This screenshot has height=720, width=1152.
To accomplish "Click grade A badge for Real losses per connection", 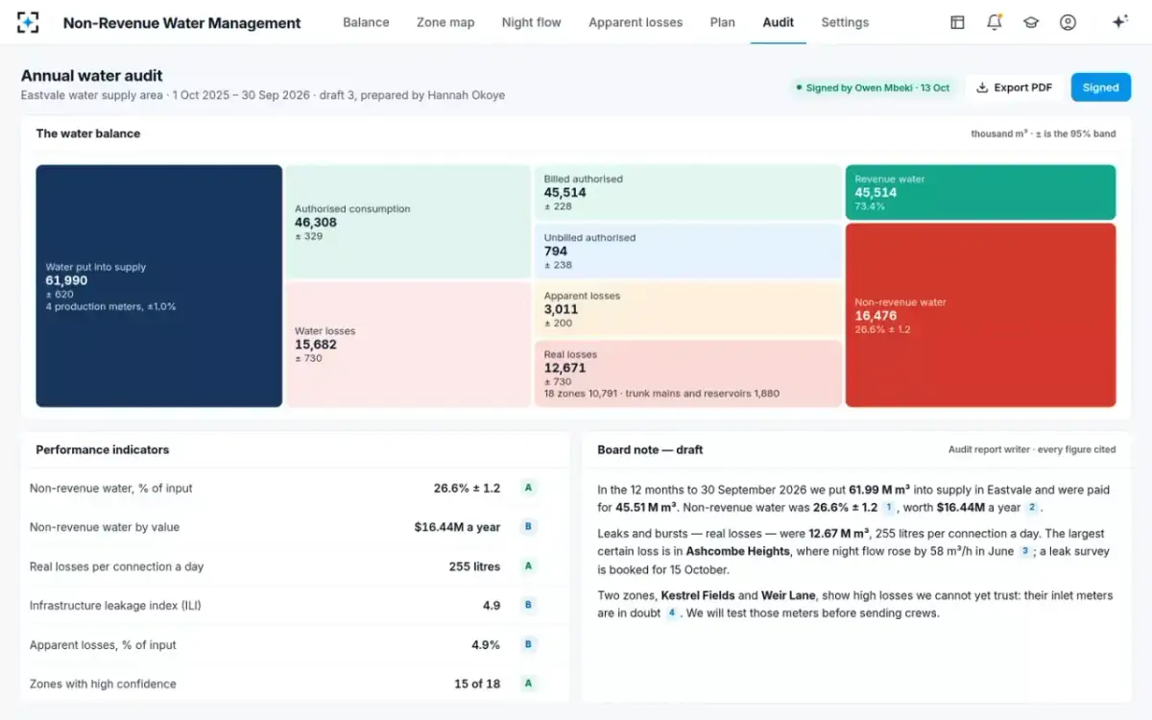I will point(528,566).
